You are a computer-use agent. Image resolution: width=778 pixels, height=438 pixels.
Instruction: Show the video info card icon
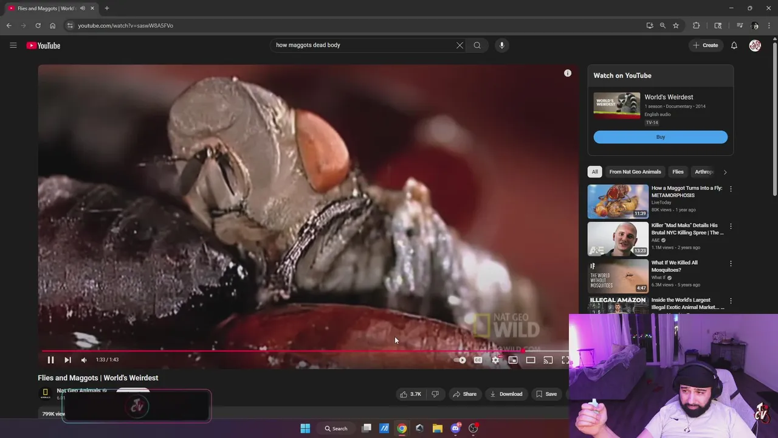coord(568,73)
